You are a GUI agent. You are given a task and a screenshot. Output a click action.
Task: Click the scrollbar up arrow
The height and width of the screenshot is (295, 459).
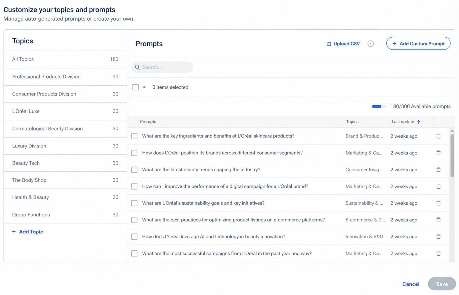(x=452, y=131)
